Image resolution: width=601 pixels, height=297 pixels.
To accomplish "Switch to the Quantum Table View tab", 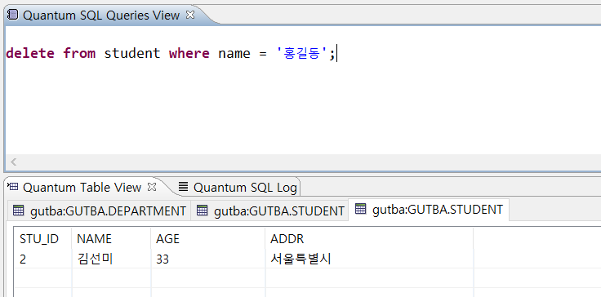I will pyautogui.click(x=82, y=188).
